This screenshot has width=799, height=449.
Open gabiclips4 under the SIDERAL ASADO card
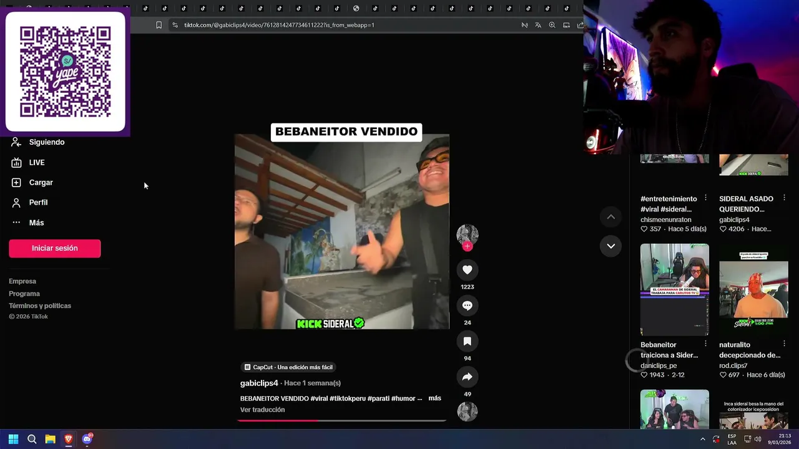pyautogui.click(x=734, y=220)
